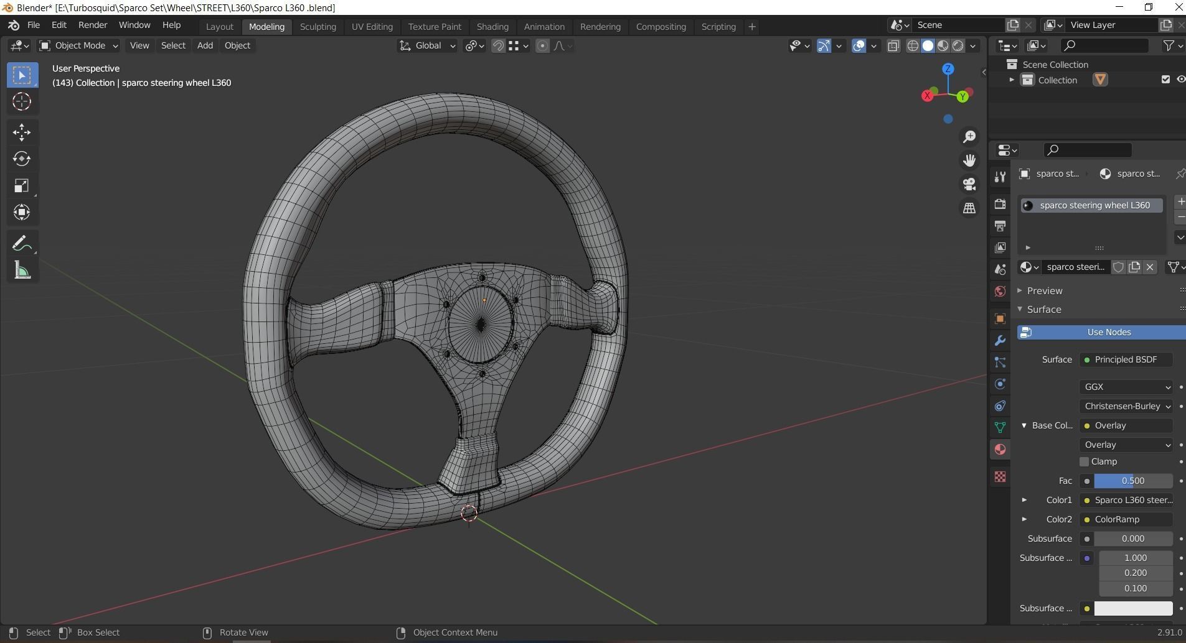Switch to wireframe viewport shading
Image resolution: width=1186 pixels, height=643 pixels.
[x=913, y=45]
